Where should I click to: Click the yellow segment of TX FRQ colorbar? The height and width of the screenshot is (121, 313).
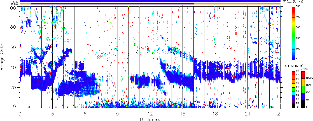pos(294,85)
